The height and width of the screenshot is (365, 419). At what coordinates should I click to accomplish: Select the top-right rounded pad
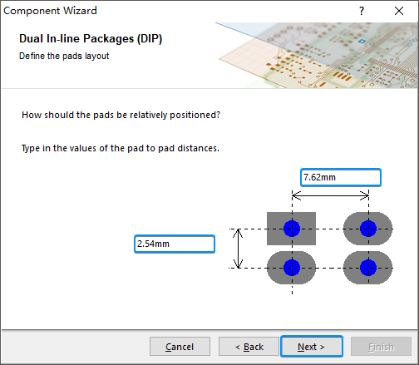click(x=367, y=229)
